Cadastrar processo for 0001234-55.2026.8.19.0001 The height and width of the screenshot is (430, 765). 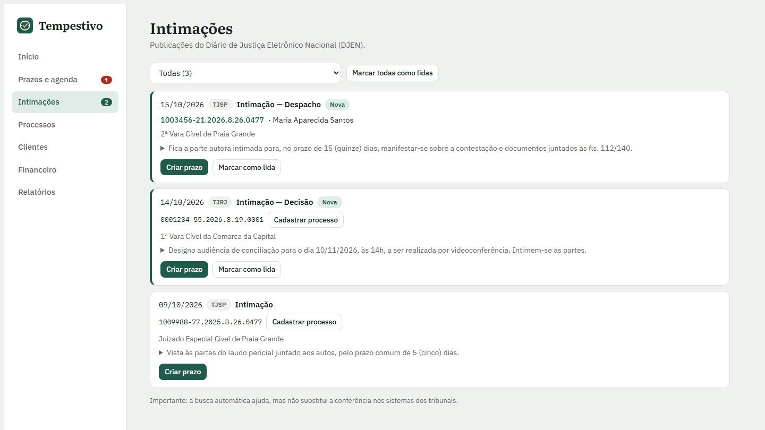point(305,220)
